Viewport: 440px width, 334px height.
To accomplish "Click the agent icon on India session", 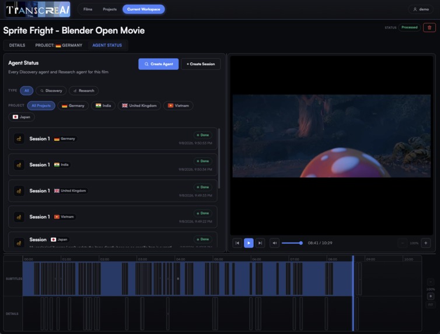I will pos(19,165).
